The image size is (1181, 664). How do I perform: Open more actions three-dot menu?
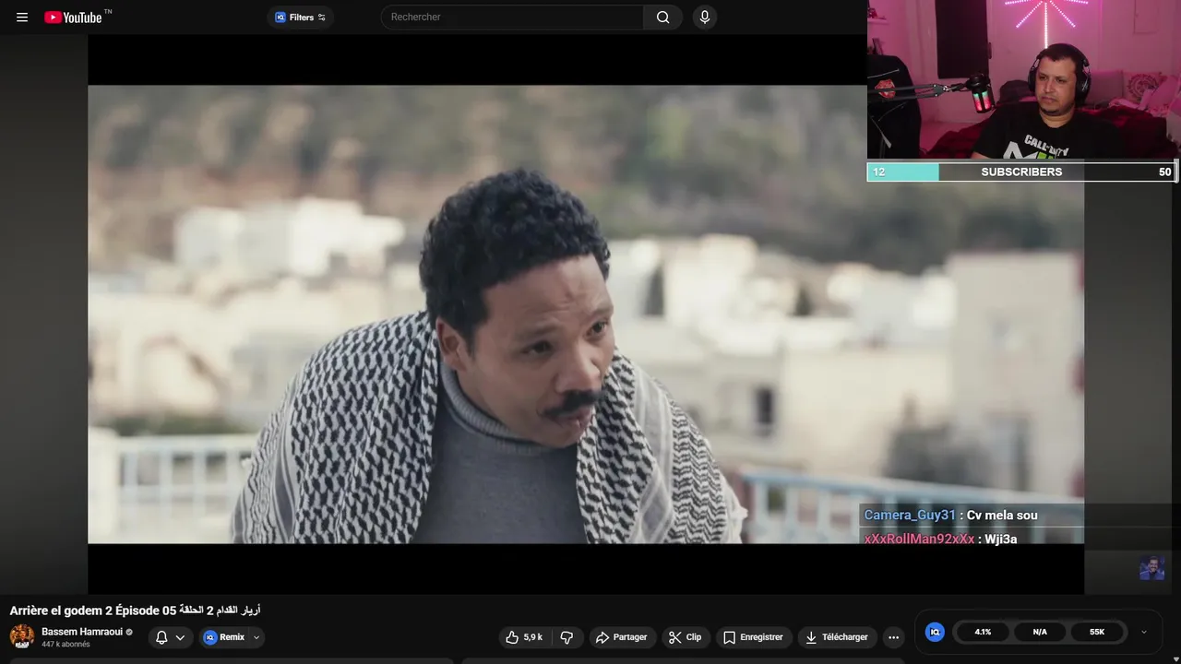coord(893,637)
